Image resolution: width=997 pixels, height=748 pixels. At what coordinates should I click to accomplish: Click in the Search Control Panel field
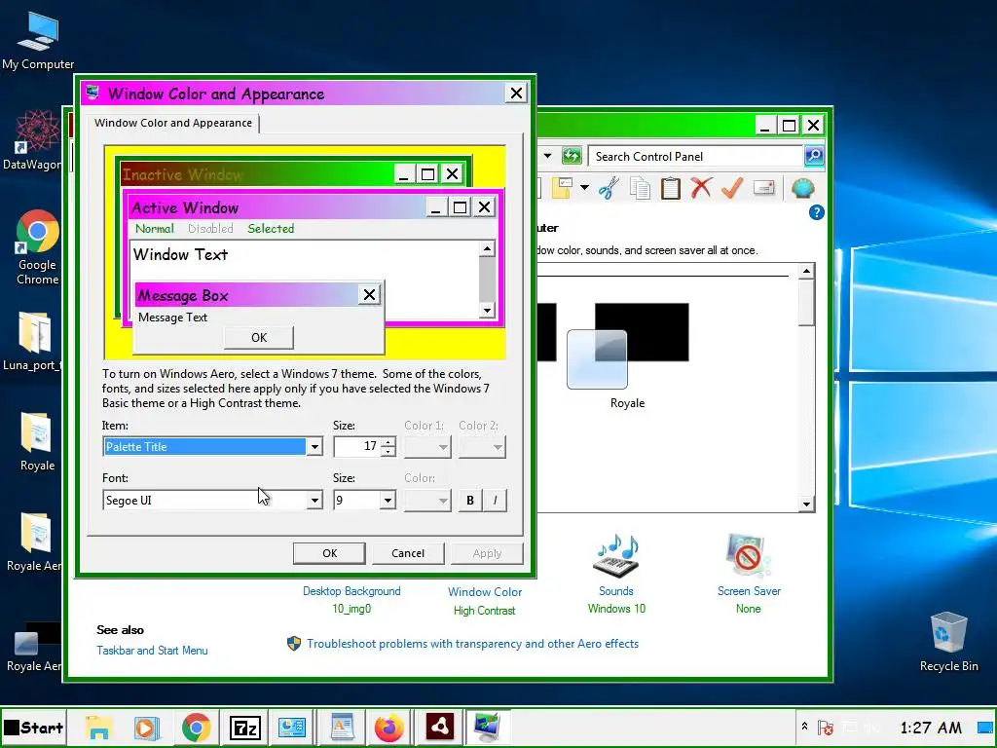click(x=696, y=157)
